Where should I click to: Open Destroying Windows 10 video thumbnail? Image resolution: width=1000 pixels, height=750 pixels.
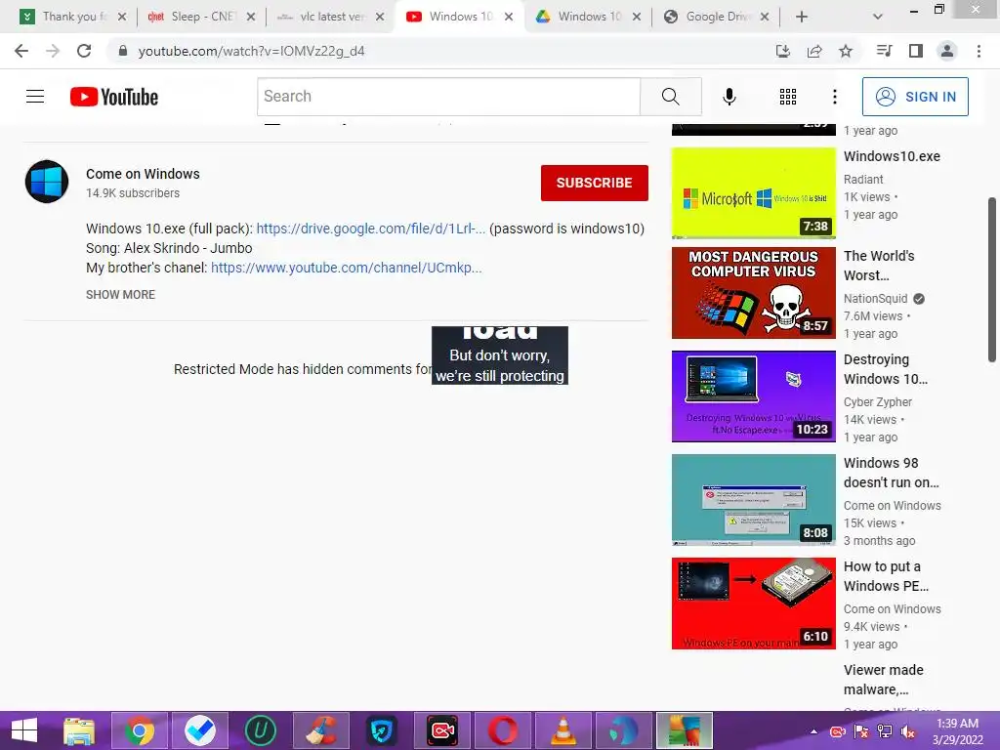coord(753,396)
